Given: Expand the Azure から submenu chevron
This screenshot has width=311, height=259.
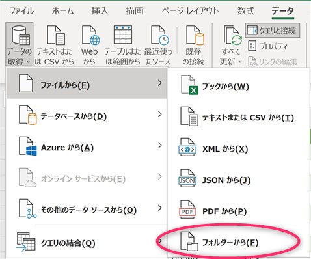Looking at the screenshot, I should pos(160,145).
